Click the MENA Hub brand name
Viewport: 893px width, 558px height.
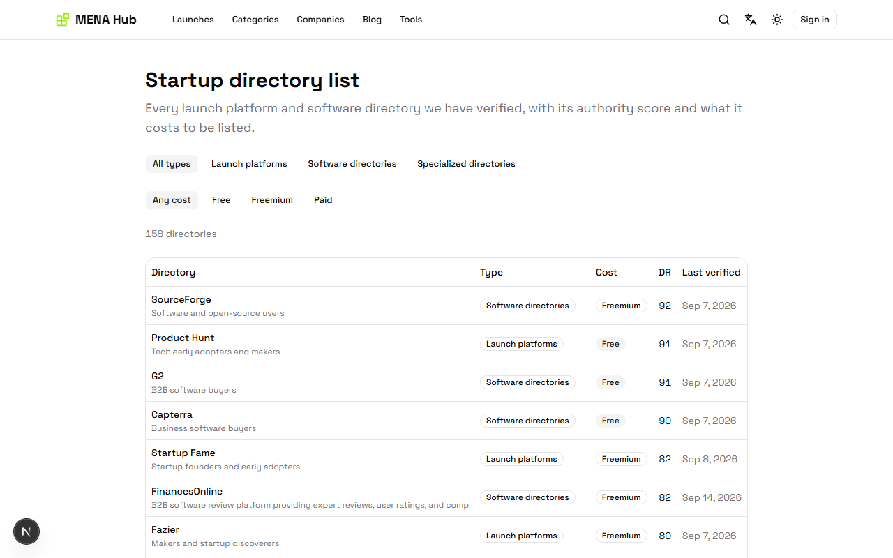click(x=106, y=20)
